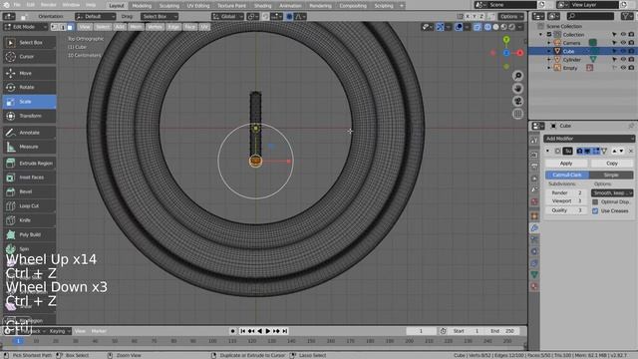Hide Cylinder in viewport via eye icon

pos(623,60)
